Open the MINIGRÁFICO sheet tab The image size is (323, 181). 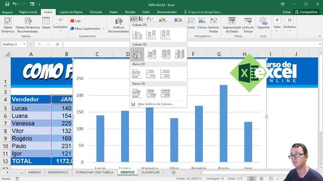click(58, 172)
